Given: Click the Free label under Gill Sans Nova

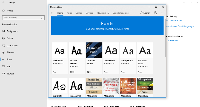Looking at the screenshot, I should [140, 72].
